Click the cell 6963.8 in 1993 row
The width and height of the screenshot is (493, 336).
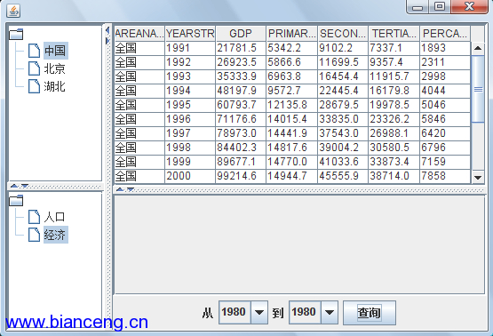click(x=291, y=76)
